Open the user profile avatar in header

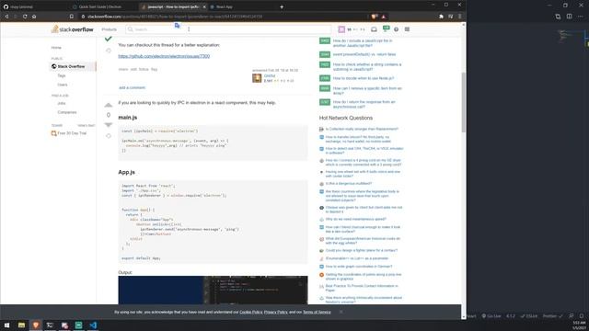341,29
